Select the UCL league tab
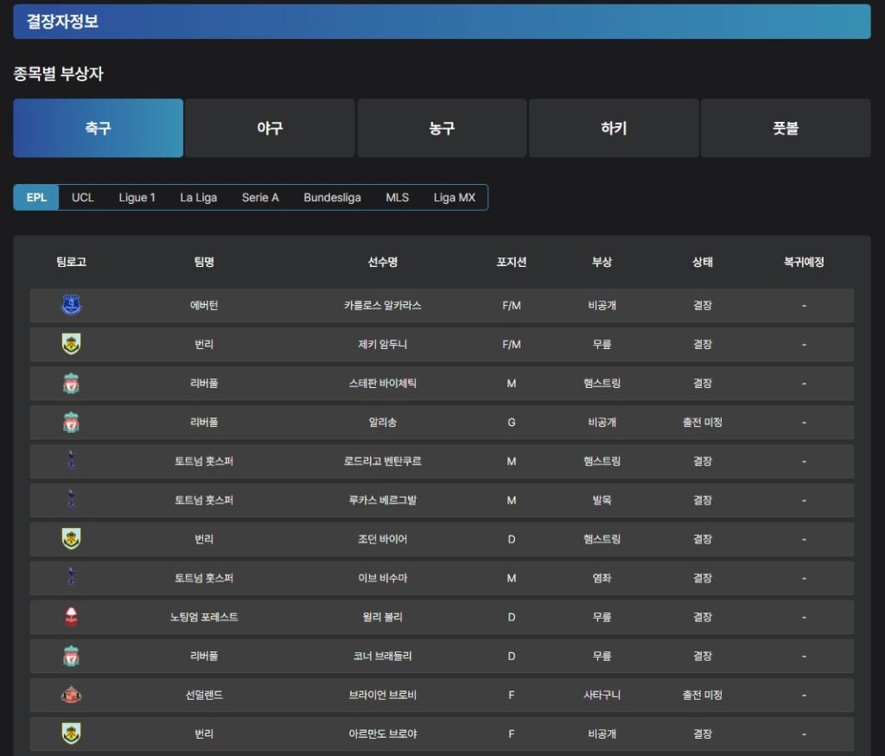The image size is (885, 756). click(x=83, y=197)
